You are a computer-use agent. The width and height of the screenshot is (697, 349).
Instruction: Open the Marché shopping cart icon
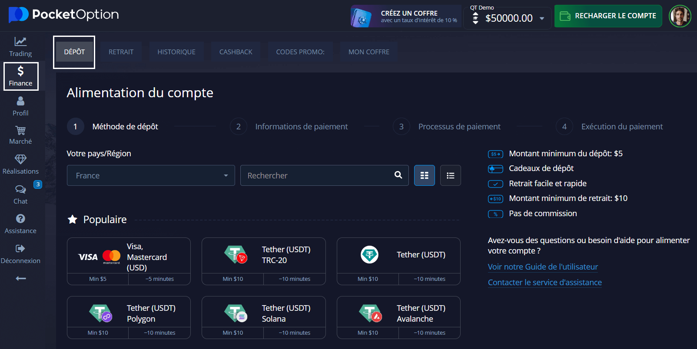pos(20,130)
